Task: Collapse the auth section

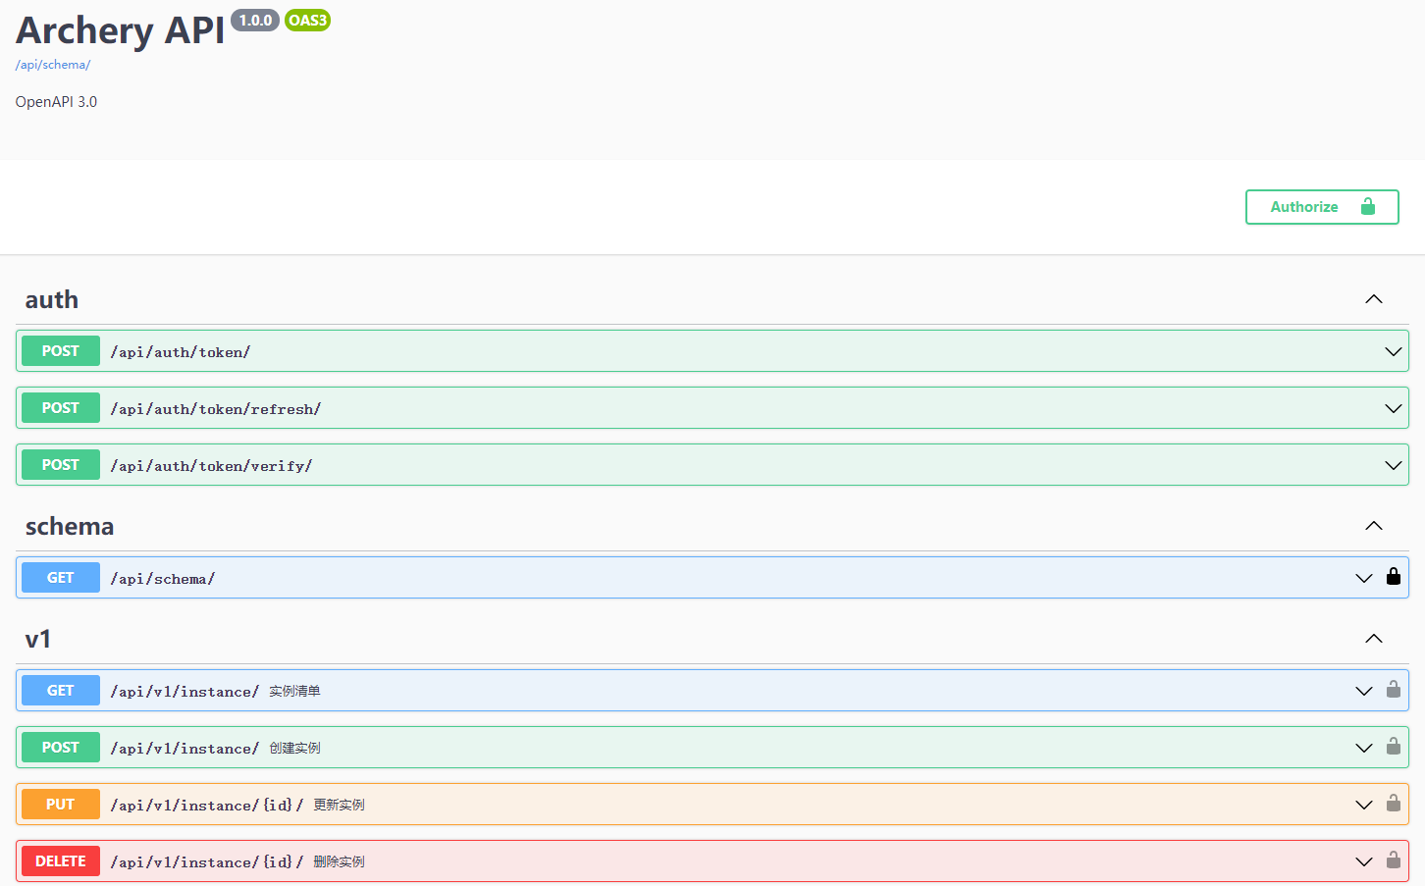Action: click(1373, 299)
